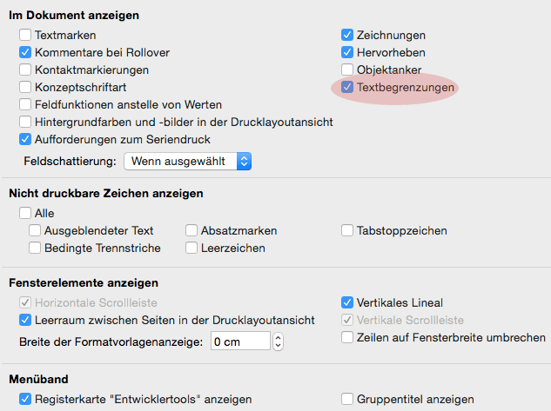Enable Zeilen auf Fensterbreite umbrechen
Viewport: 551px width, 411px height.
[x=347, y=337]
